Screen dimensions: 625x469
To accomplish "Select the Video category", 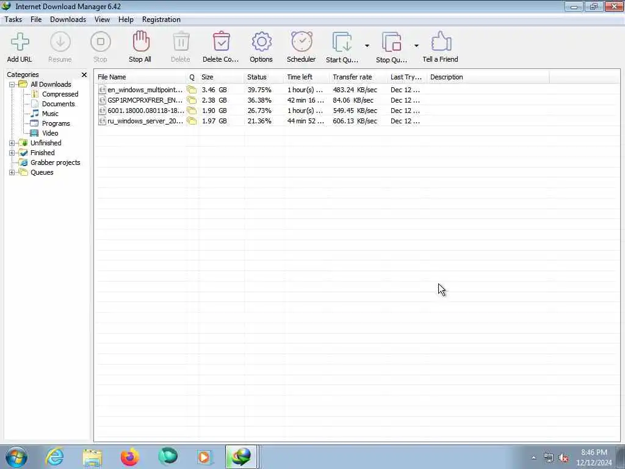I will [x=50, y=133].
